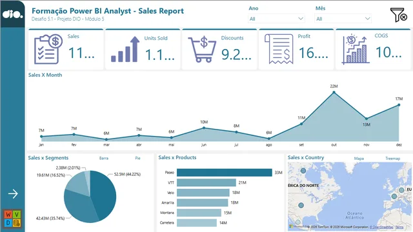Click the Velo bar 18M
The height and width of the screenshot is (232, 413).
point(203,193)
